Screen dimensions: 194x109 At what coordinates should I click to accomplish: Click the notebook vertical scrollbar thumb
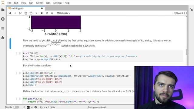[187, 52]
